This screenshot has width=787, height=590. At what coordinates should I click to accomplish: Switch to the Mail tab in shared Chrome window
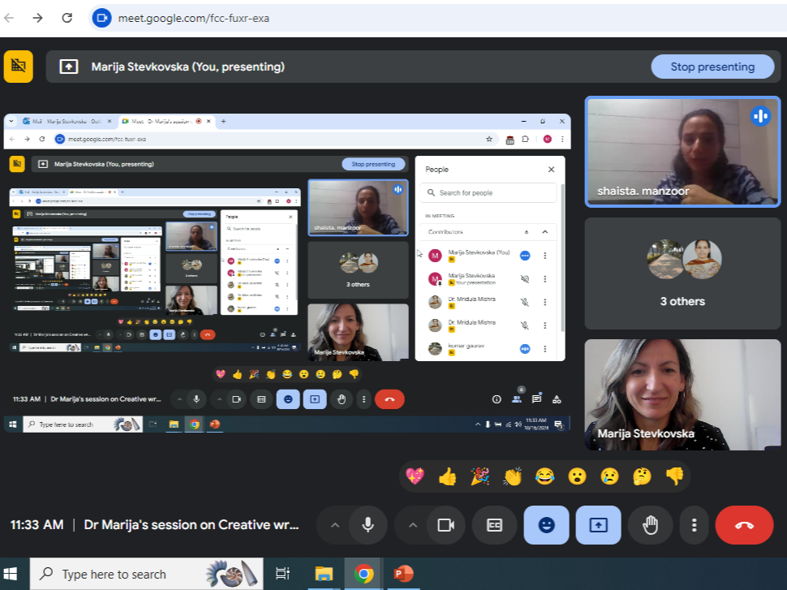coord(67,122)
